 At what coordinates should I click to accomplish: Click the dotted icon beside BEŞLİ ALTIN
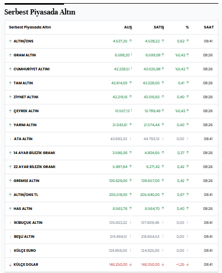click(x=10, y=237)
